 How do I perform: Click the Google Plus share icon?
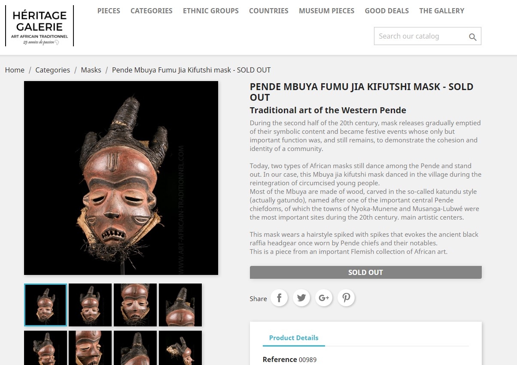[x=324, y=298]
